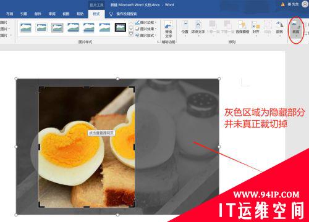Open the Rotate (旋转) options
This screenshot has height=222, width=309.
tap(279, 28)
